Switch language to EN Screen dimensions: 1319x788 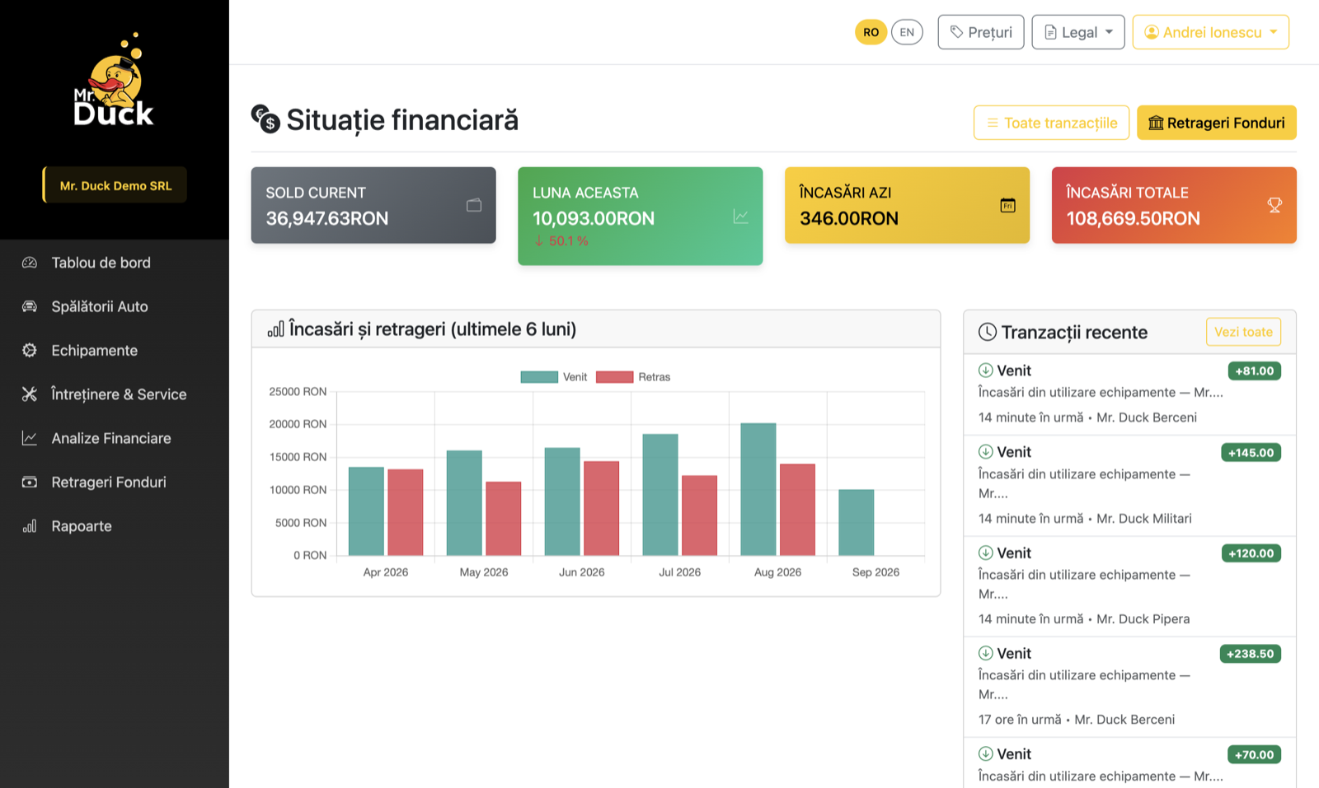tap(907, 32)
